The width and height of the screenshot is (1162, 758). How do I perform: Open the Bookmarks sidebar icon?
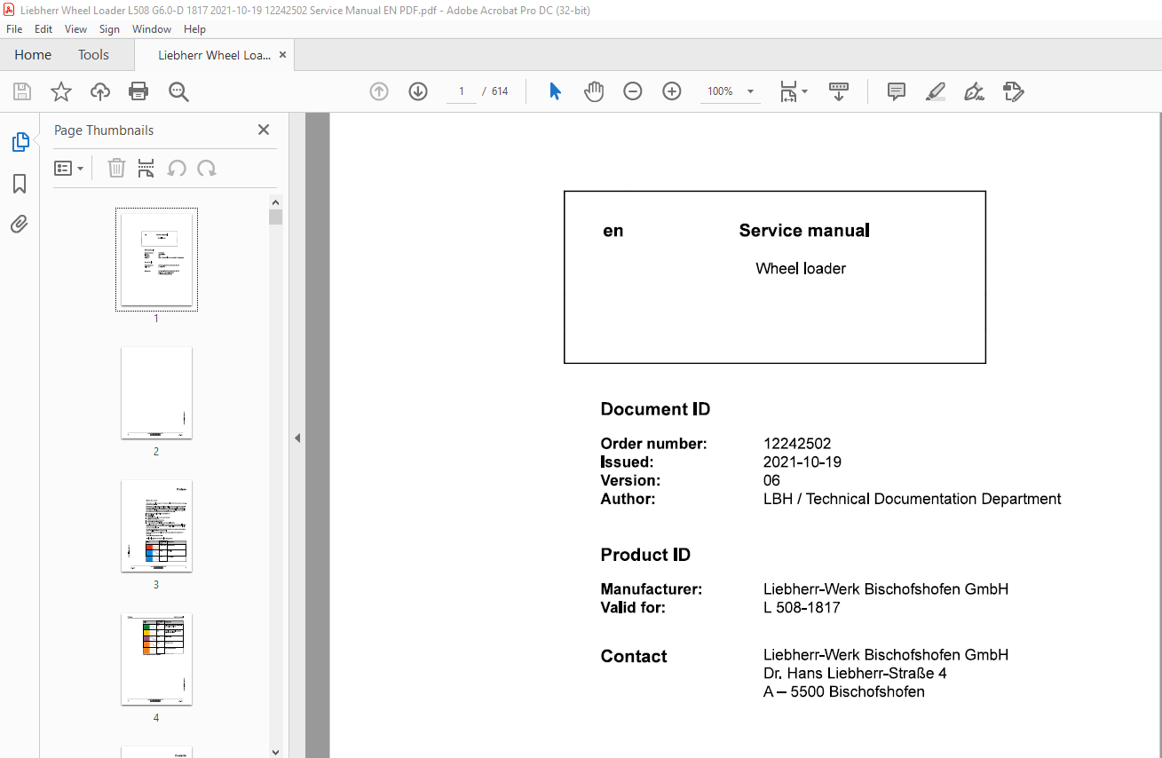click(x=20, y=184)
